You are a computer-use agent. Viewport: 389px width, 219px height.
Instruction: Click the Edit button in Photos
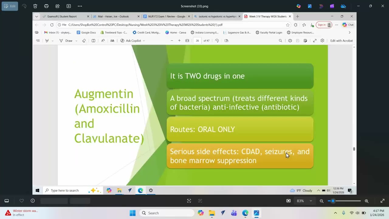point(10,6)
